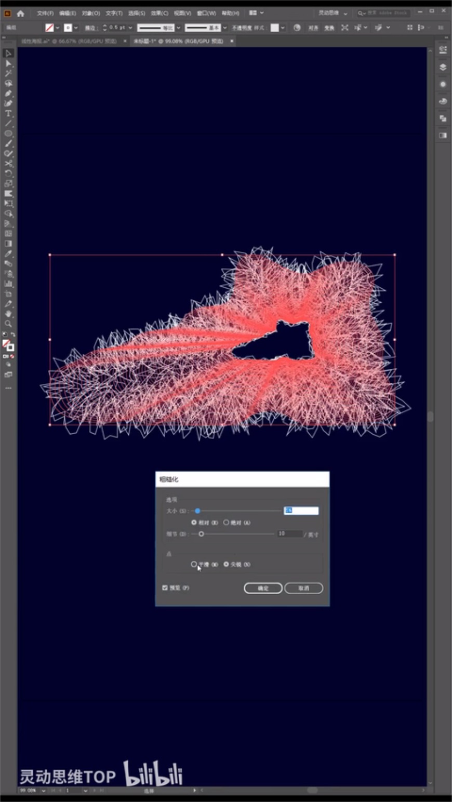
Task: Select the Type tool
Action: tap(8, 114)
